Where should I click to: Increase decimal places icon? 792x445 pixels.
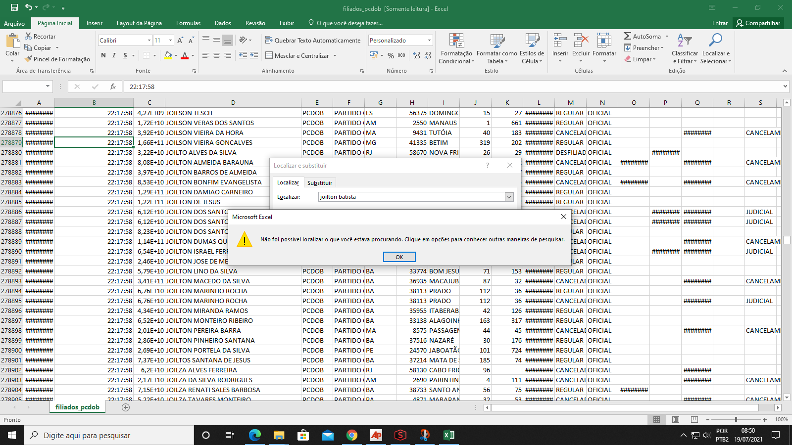tap(416, 55)
